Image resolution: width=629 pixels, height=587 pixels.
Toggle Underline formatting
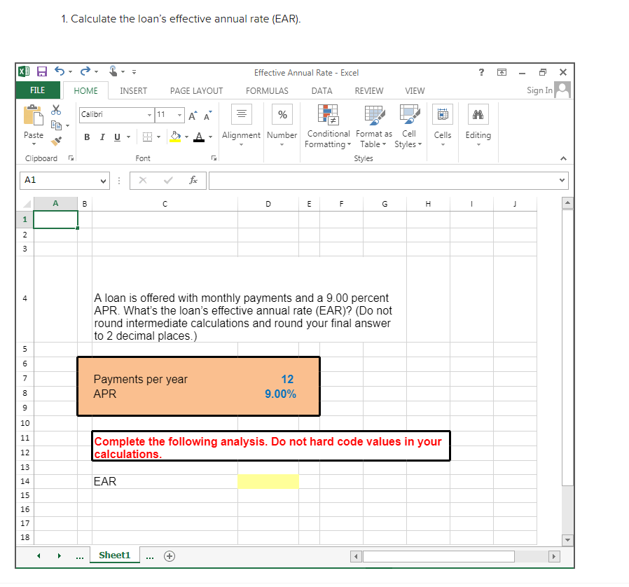117,137
